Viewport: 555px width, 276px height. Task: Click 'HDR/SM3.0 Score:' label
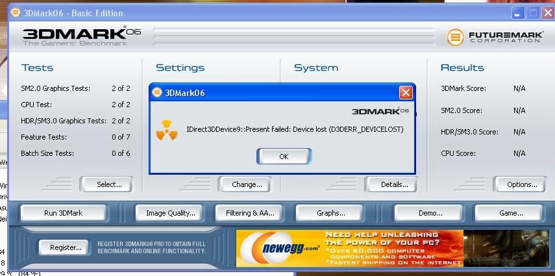[x=470, y=132]
